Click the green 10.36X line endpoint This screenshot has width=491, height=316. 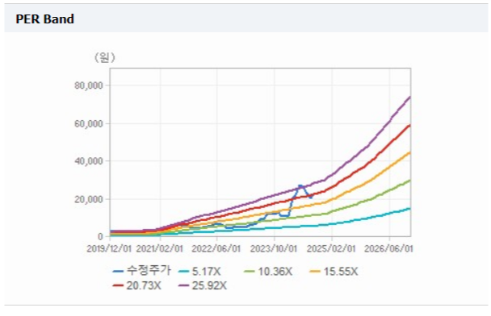(409, 181)
